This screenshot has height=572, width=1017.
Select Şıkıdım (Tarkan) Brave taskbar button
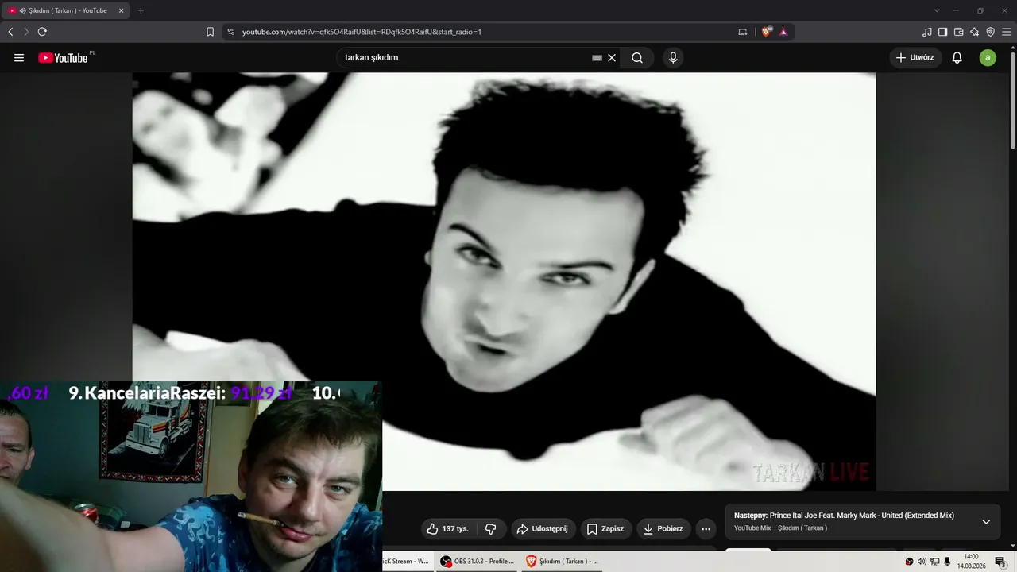[x=562, y=561]
